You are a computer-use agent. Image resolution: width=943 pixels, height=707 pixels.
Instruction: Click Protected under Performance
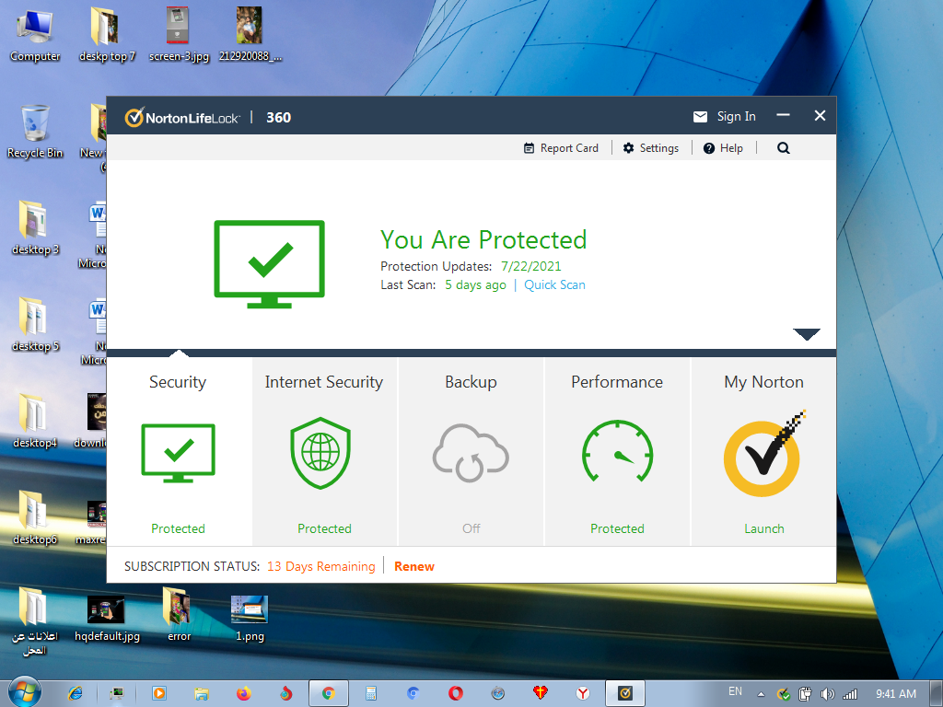pyautogui.click(x=617, y=528)
